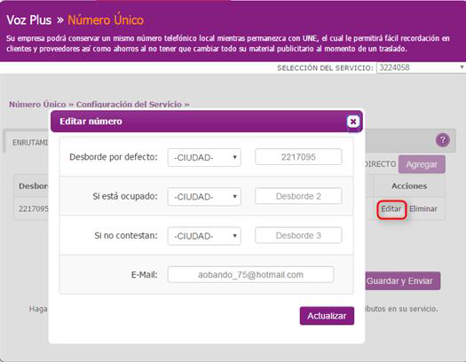The width and height of the screenshot is (466, 362).
Task: Expand the Selección del Servicio dropdown
Action: [421, 67]
